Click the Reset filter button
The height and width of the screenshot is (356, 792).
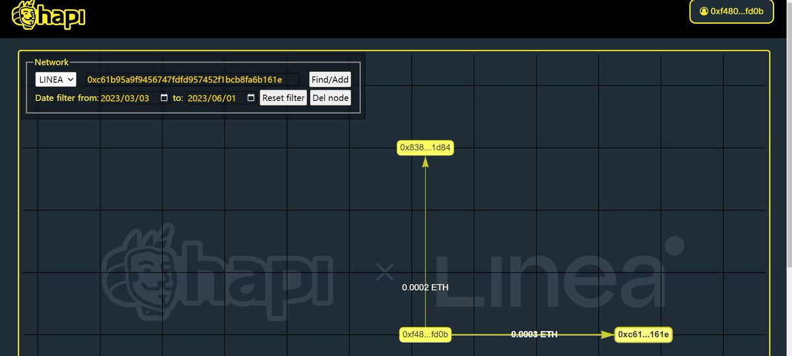[x=283, y=98]
